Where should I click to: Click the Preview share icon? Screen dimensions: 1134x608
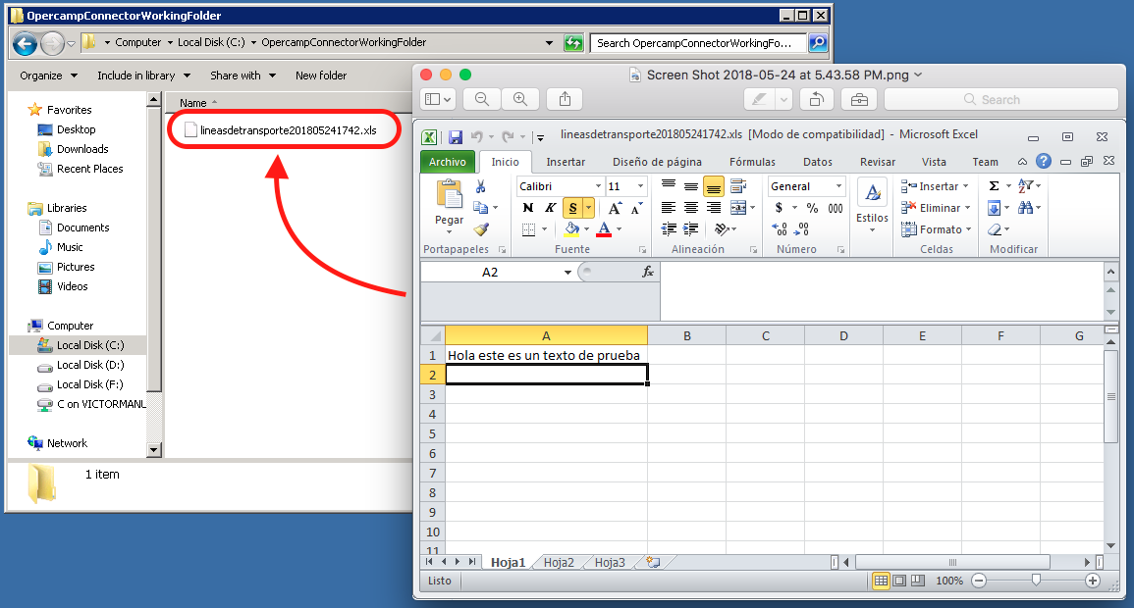[x=565, y=99]
